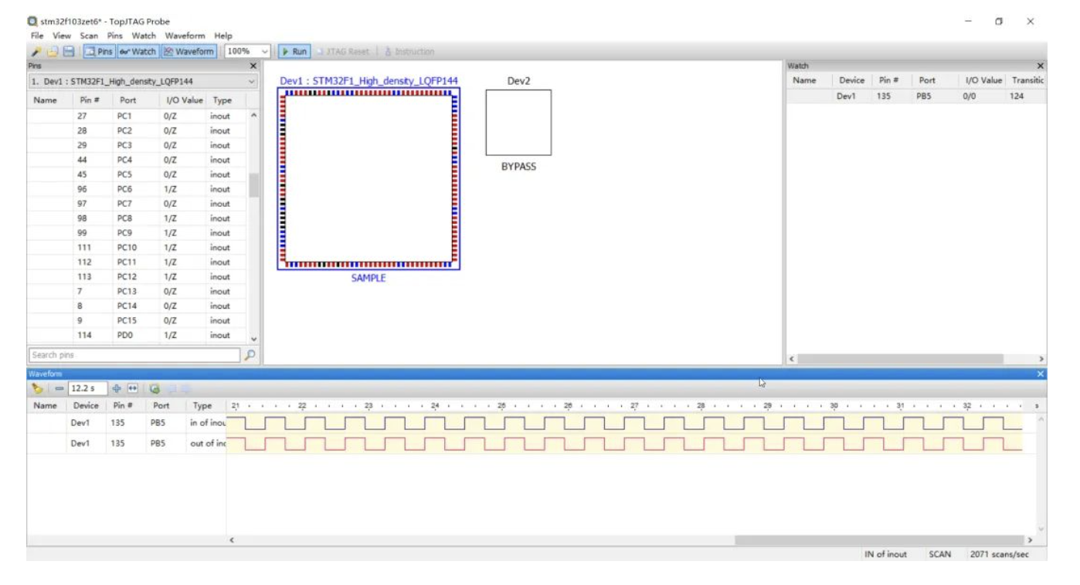Click the I/O Value column header in Pins panel
Screen dimensions: 1080x585
184,100
